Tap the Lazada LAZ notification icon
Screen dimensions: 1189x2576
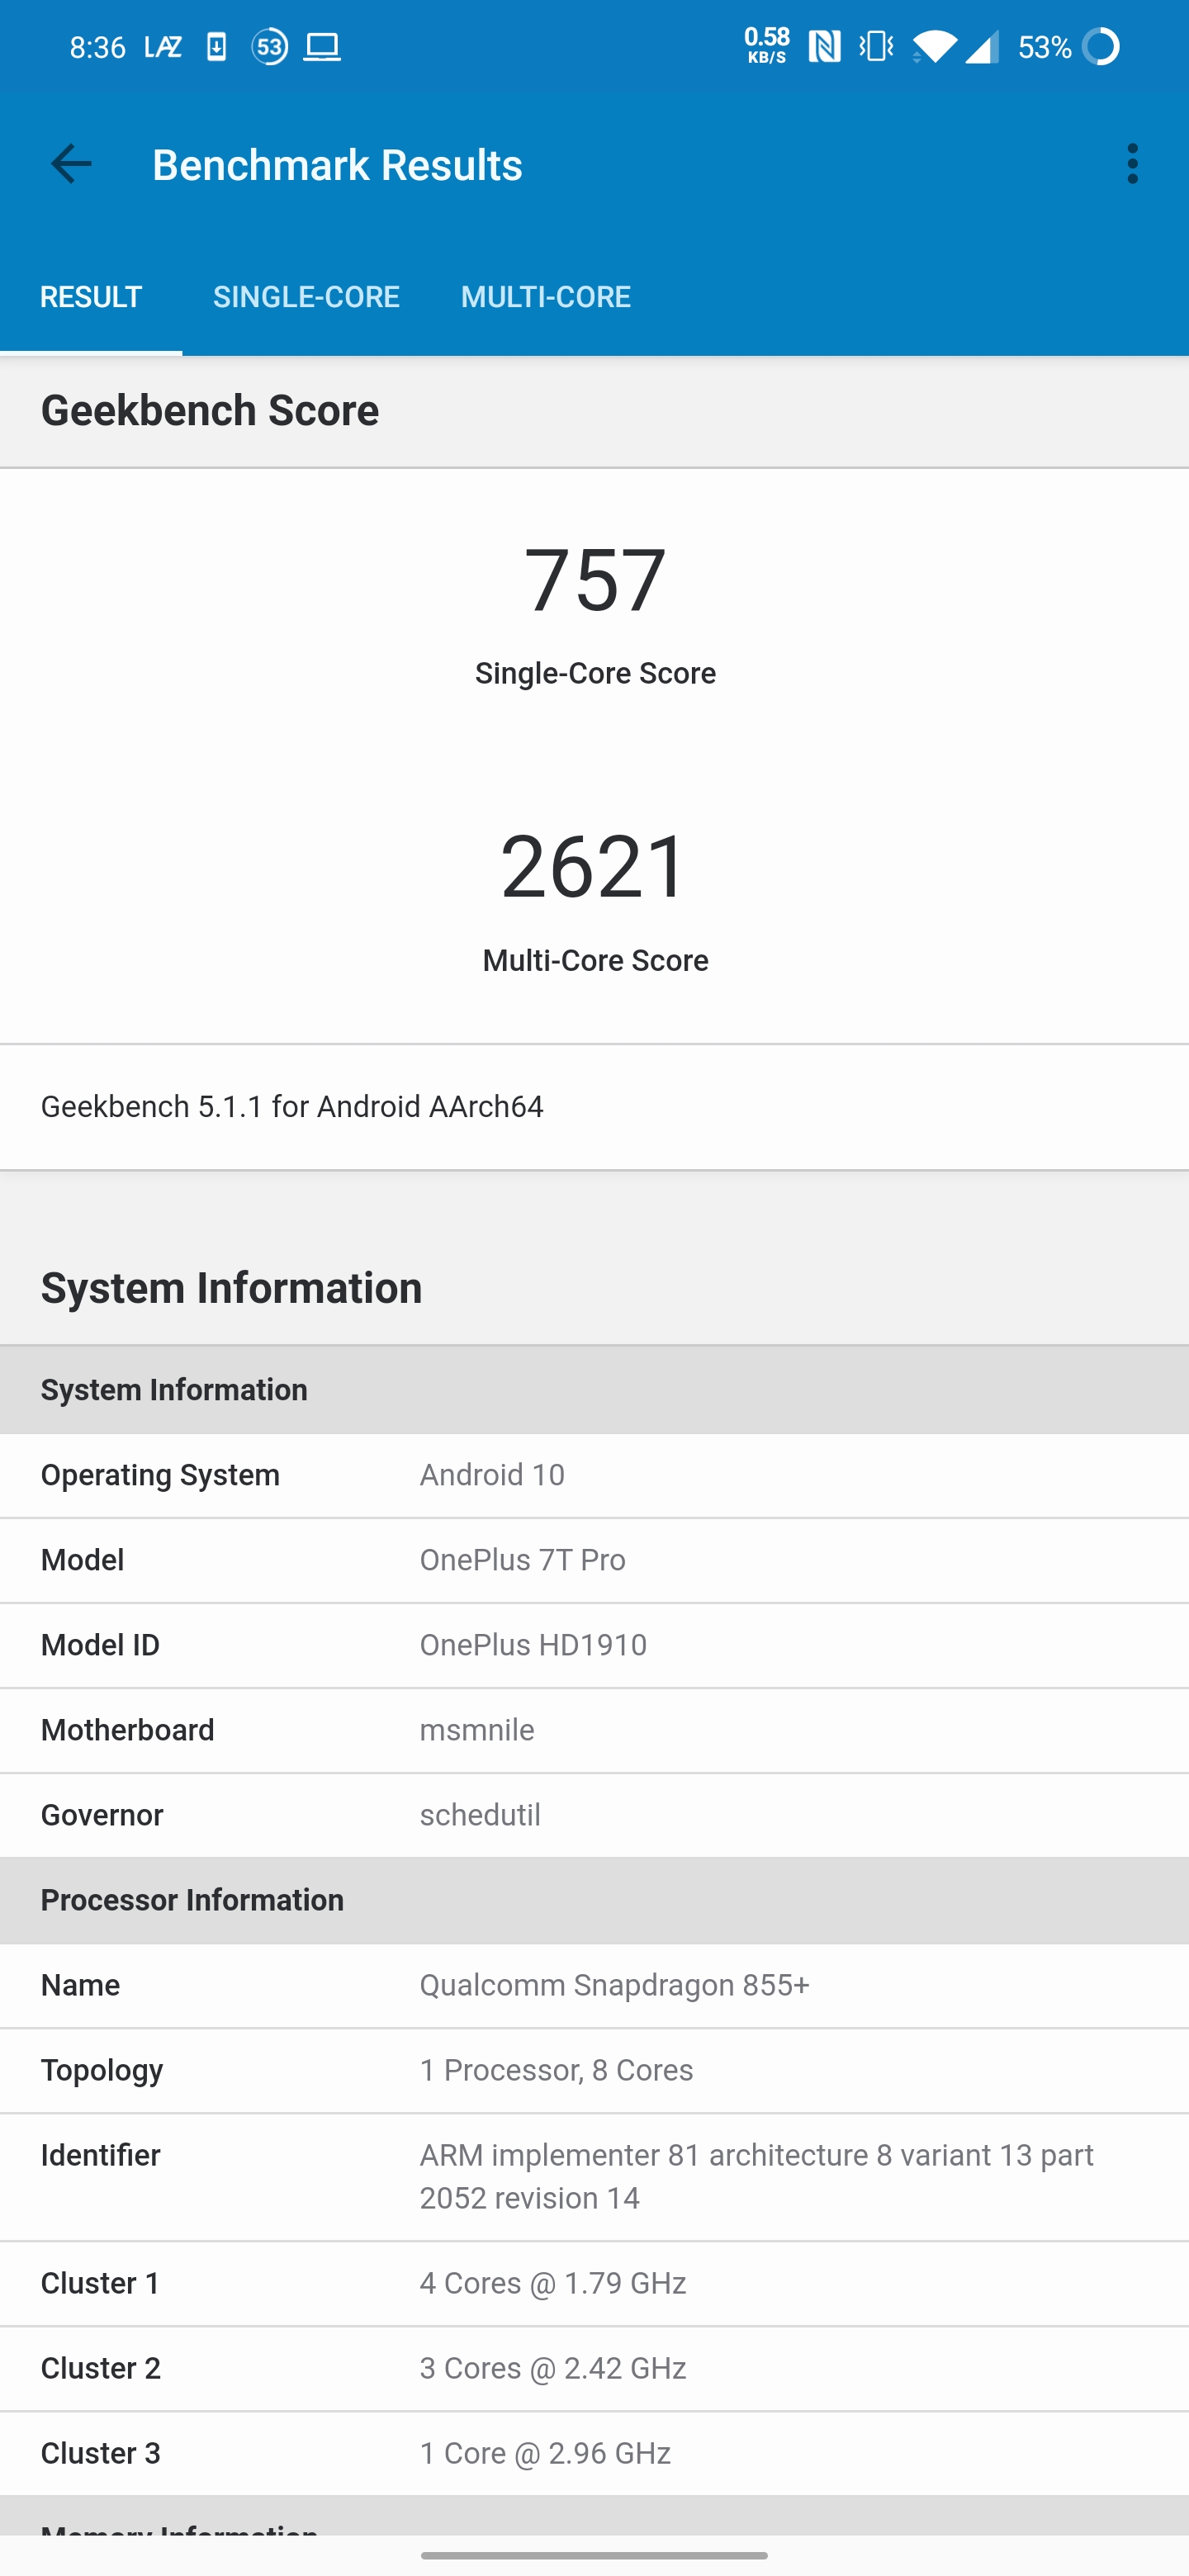point(163,47)
